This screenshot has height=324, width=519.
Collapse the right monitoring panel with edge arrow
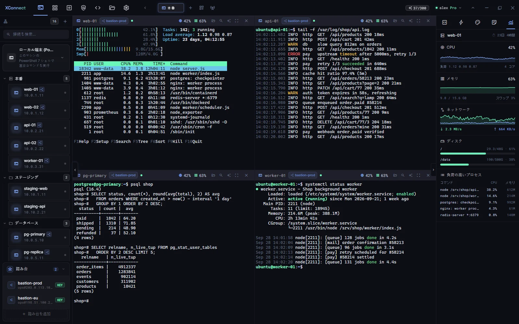pos(433,170)
